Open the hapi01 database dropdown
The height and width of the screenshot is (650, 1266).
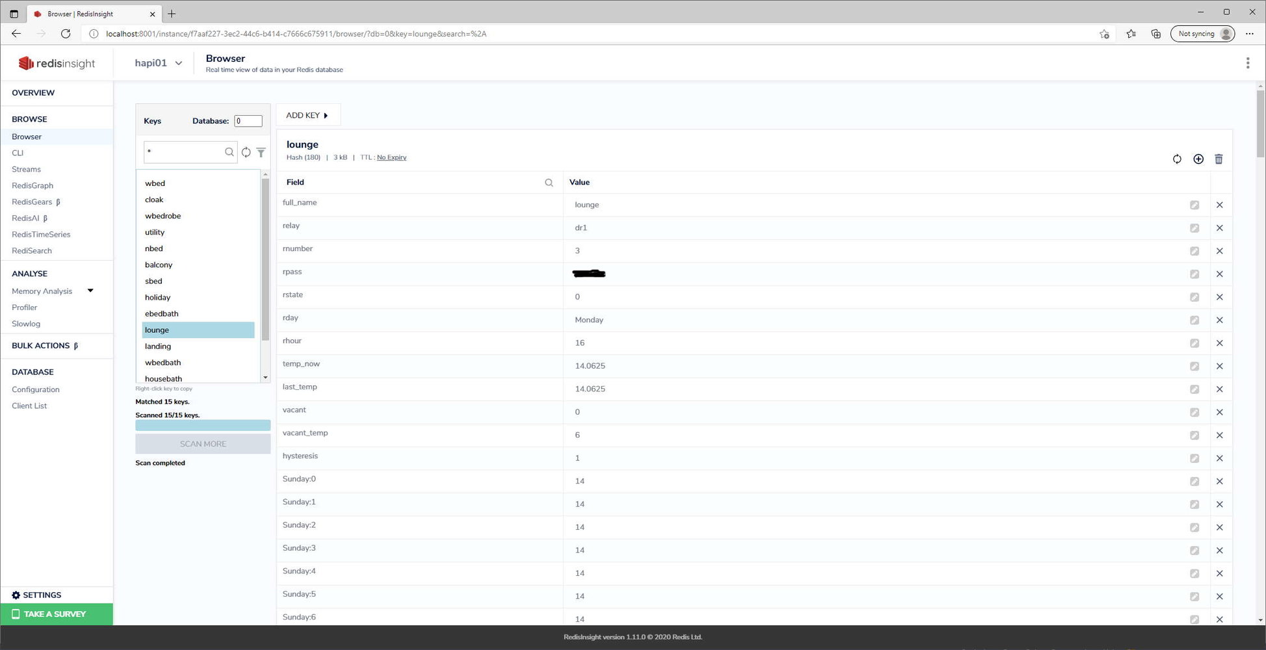(x=158, y=63)
